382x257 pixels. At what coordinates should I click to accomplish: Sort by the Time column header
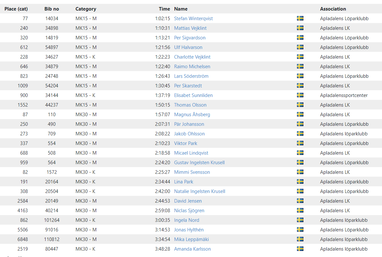click(x=165, y=9)
